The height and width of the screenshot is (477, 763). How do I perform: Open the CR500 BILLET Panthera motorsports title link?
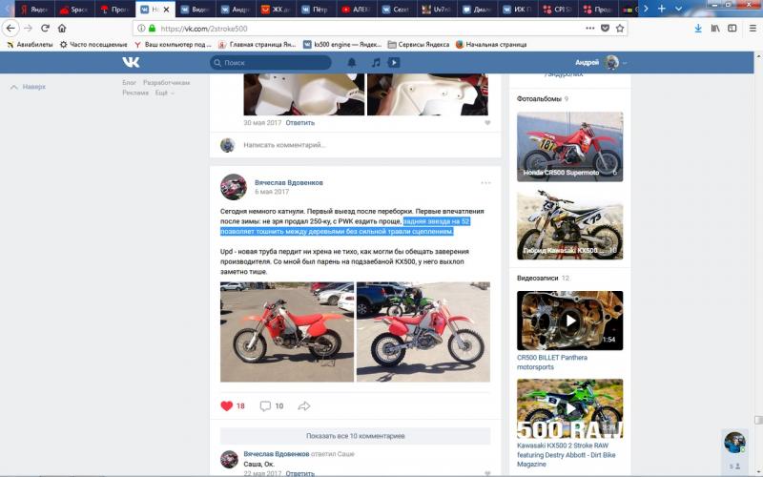552,363
